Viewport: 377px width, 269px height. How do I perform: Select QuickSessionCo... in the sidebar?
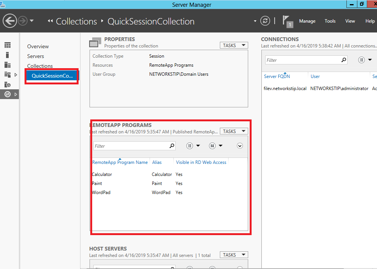(51, 76)
